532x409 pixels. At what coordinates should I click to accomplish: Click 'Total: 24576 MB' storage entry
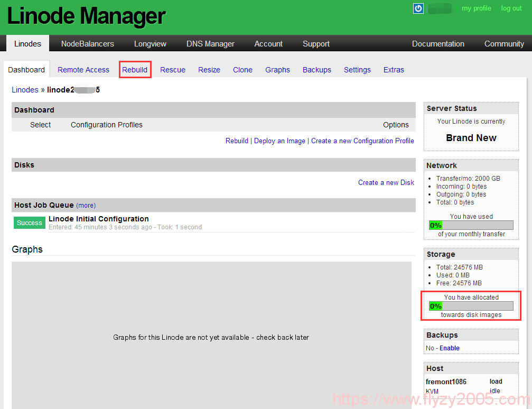click(460, 267)
